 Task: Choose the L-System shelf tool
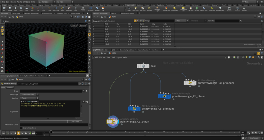tap(91, 9)
